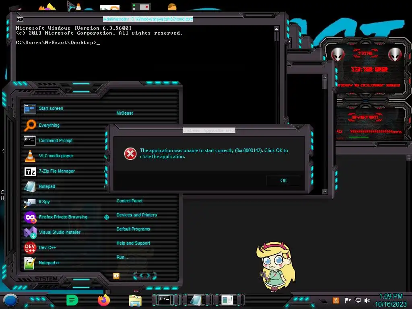Click the SYSTEM header on the gadget
This screenshot has width=412, height=309.
[365, 117]
